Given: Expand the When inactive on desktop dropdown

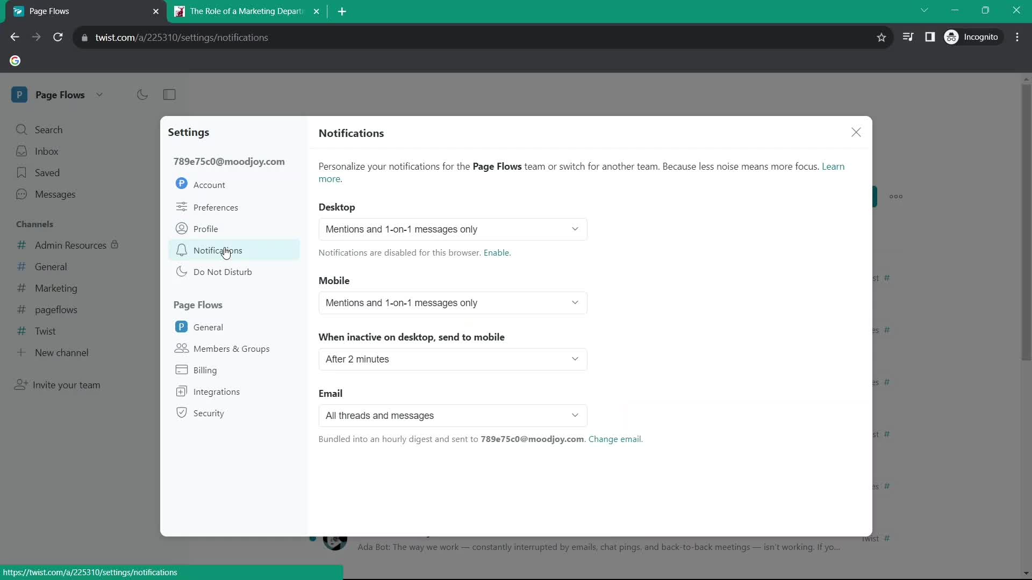Looking at the screenshot, I should [452, 358].
